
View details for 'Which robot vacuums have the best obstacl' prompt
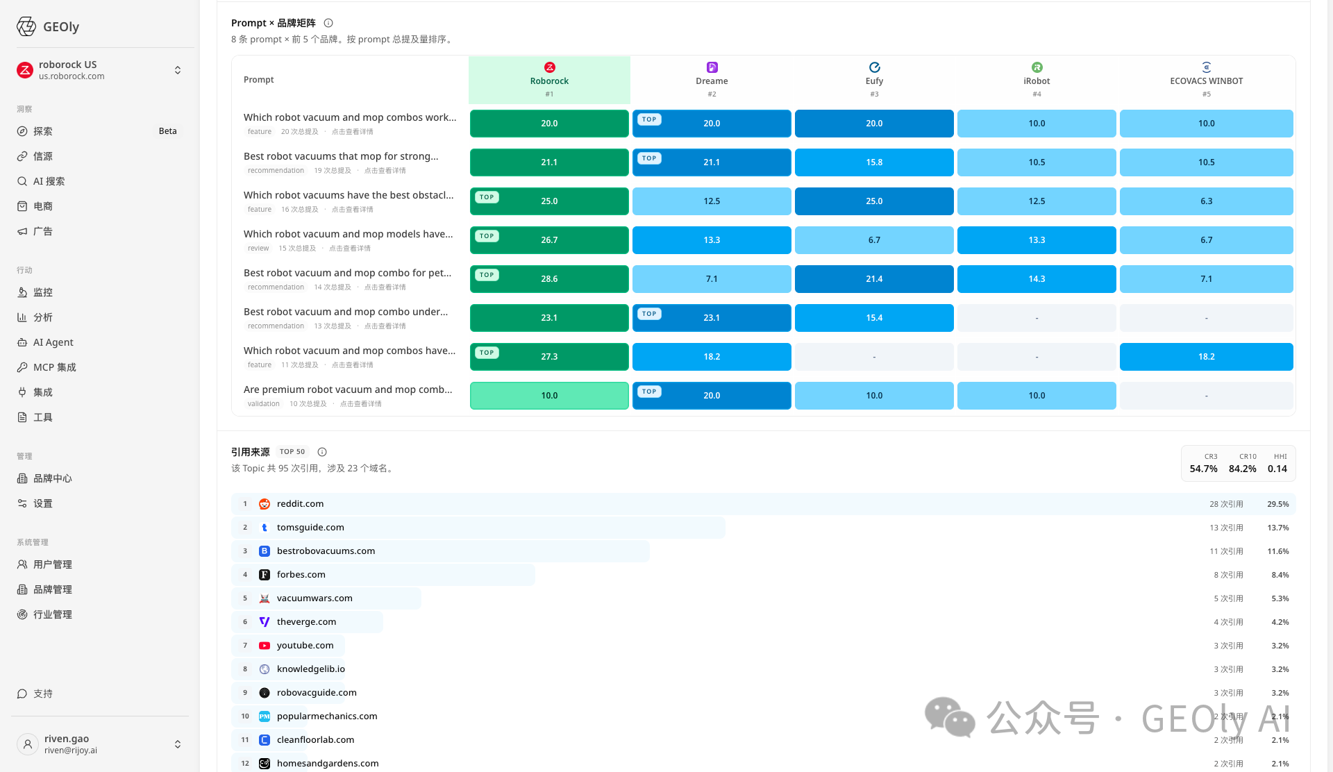tap(352, 210)
